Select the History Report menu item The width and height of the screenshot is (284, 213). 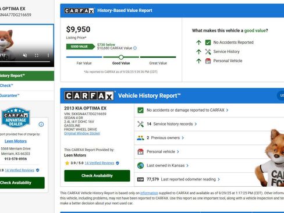coord(27,76)
